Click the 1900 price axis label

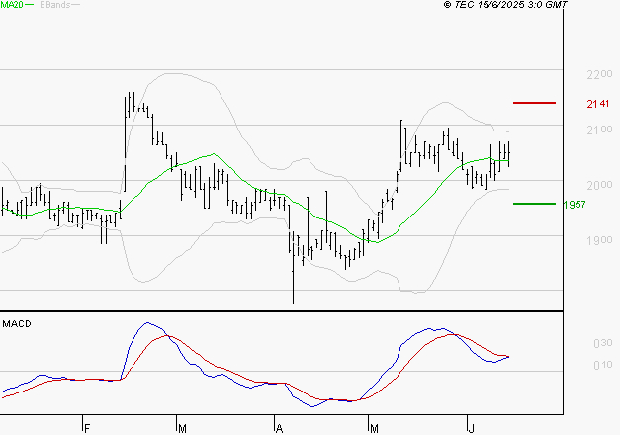point(599,241)
